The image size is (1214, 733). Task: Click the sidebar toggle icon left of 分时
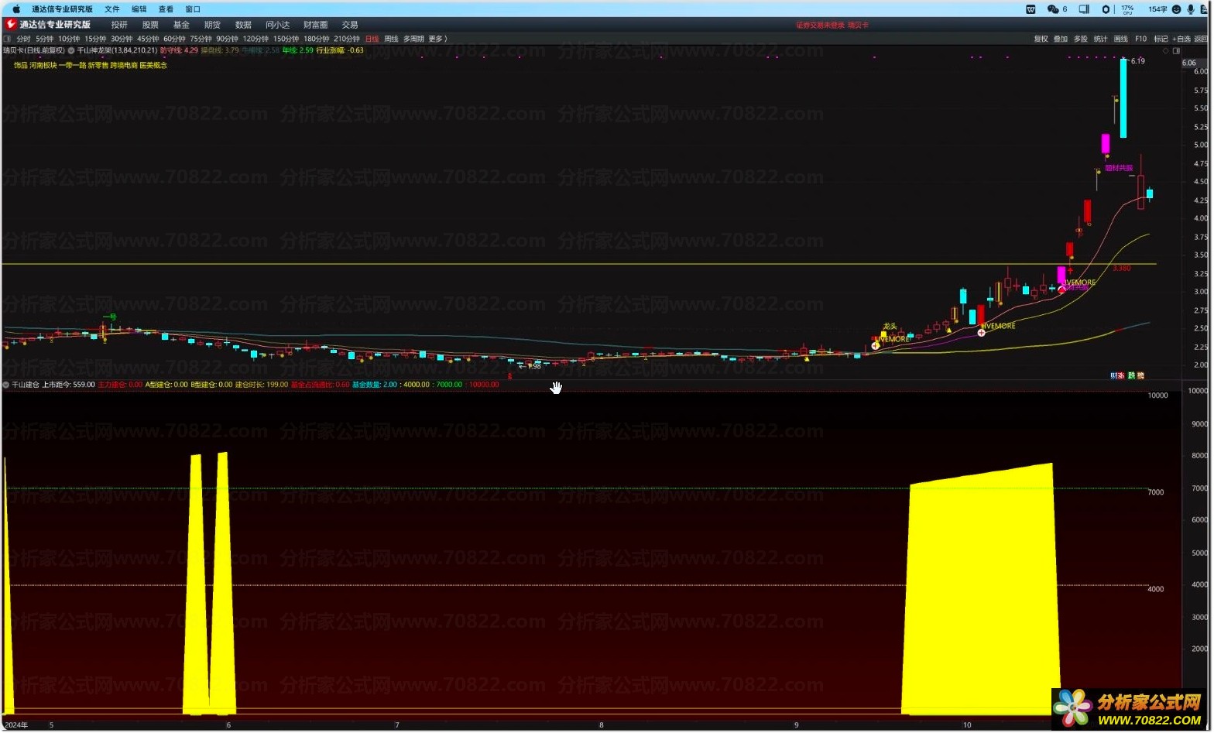(8, 39)
